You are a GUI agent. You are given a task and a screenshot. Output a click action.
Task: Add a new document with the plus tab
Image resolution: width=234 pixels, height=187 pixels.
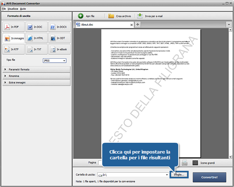138,24
